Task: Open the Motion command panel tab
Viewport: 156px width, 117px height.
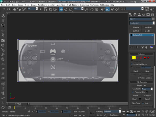Action: pos(144,15)
